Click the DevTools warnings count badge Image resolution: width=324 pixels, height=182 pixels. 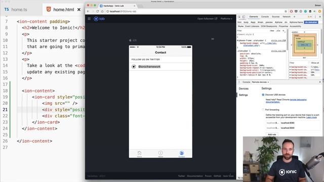pyautogui.click(x=309, y=17)
